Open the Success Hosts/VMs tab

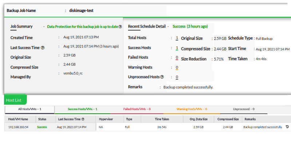coord(83,109)
